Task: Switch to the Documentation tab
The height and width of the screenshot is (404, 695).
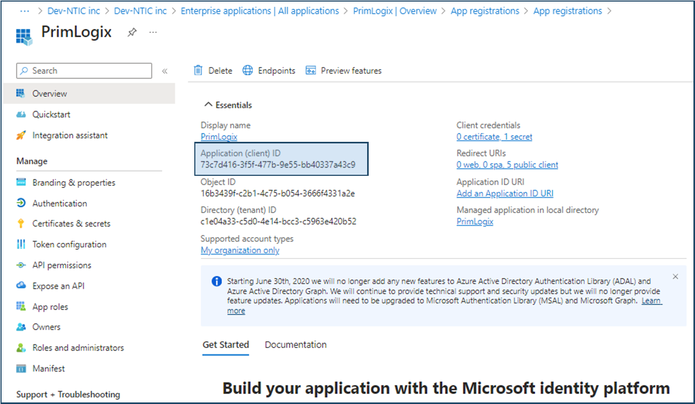Action: [x=295, y=345]
